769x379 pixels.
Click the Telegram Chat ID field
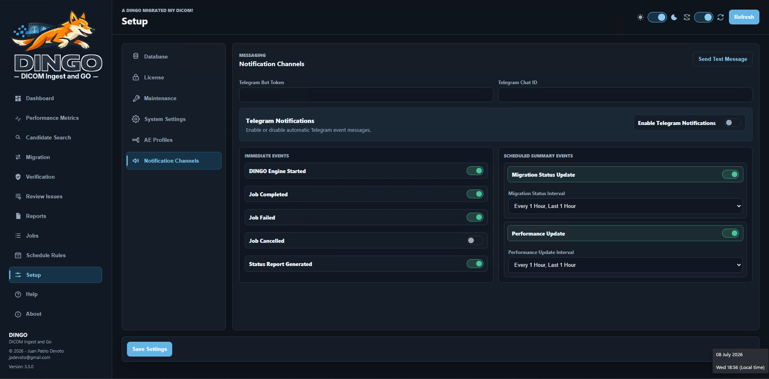pyautogui.click(x=625, y=95)
